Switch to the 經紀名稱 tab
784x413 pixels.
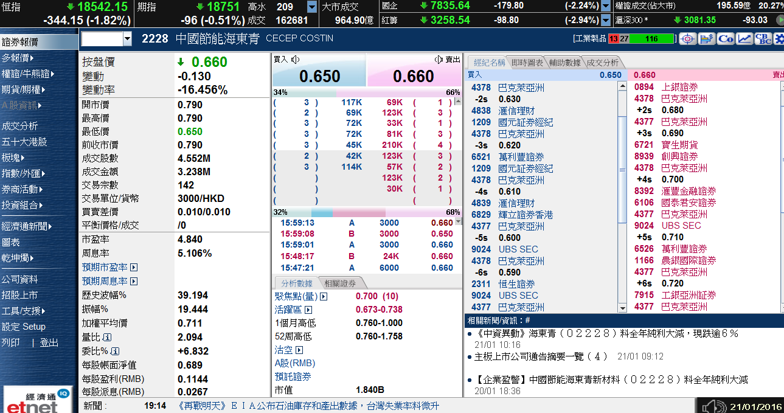pos(489,63)
